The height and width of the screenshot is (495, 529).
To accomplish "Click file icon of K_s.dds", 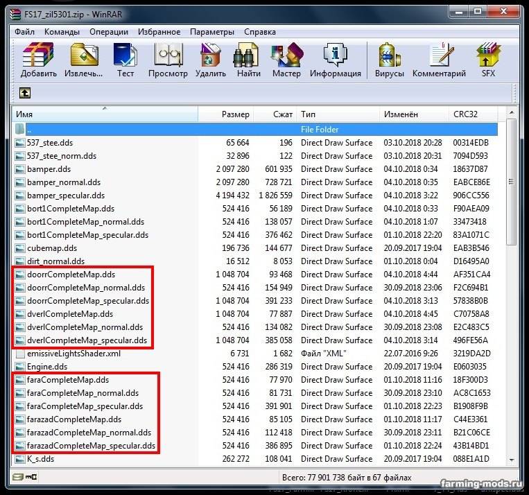I will tap(20, 459).
